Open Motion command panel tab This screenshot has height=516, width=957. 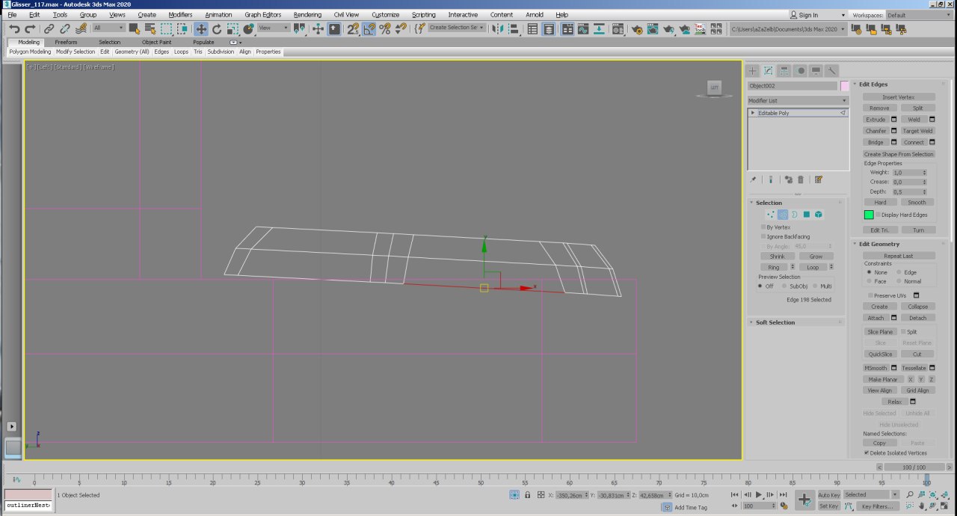[x=800, y=70]
